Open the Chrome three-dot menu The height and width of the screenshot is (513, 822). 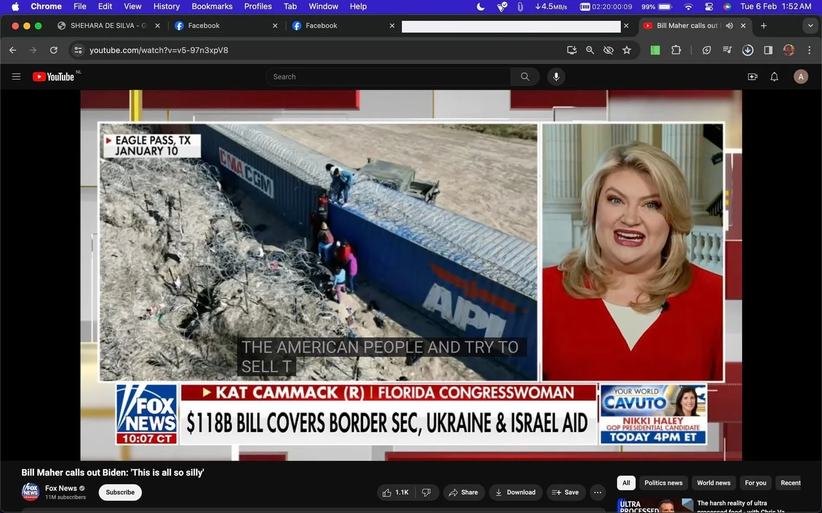pos(809,50)
